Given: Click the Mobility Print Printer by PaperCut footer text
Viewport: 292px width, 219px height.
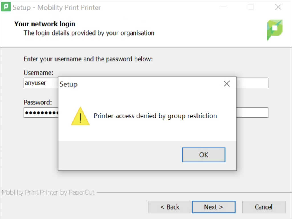Looking at the screenshot, I should [x=47, y=192].
